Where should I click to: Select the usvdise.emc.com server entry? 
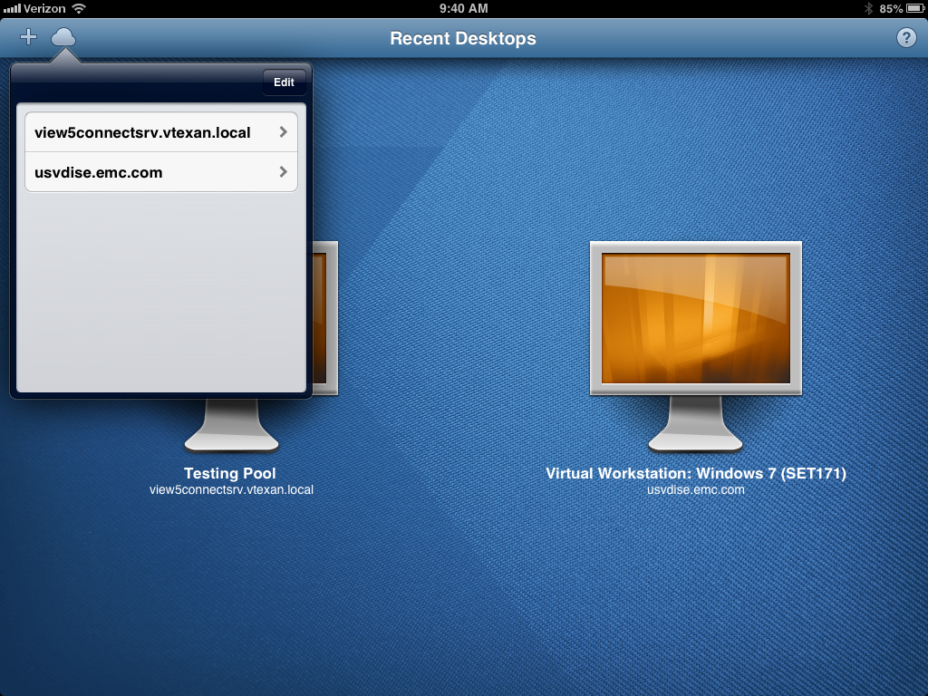click(x=99, y=172)
